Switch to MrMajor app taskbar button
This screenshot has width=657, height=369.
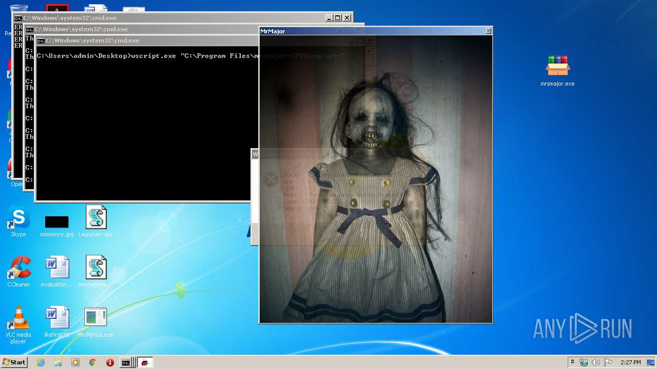pos(145,362)
